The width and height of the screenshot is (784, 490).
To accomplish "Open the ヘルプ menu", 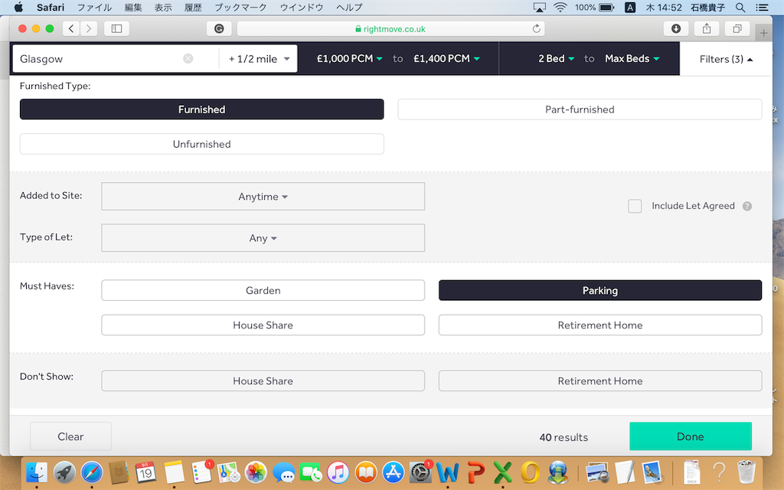I will click(x=349, y=8).
